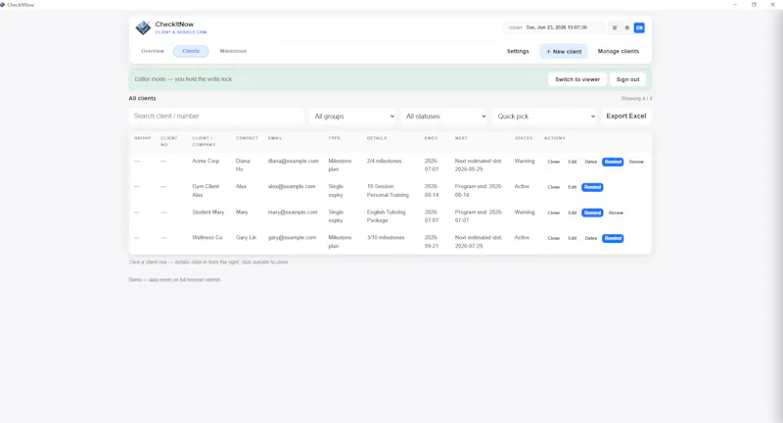The height and width of the screenshot is (423, 783).
Task: Edit the Acme Corp client
Action: [573, 162]
